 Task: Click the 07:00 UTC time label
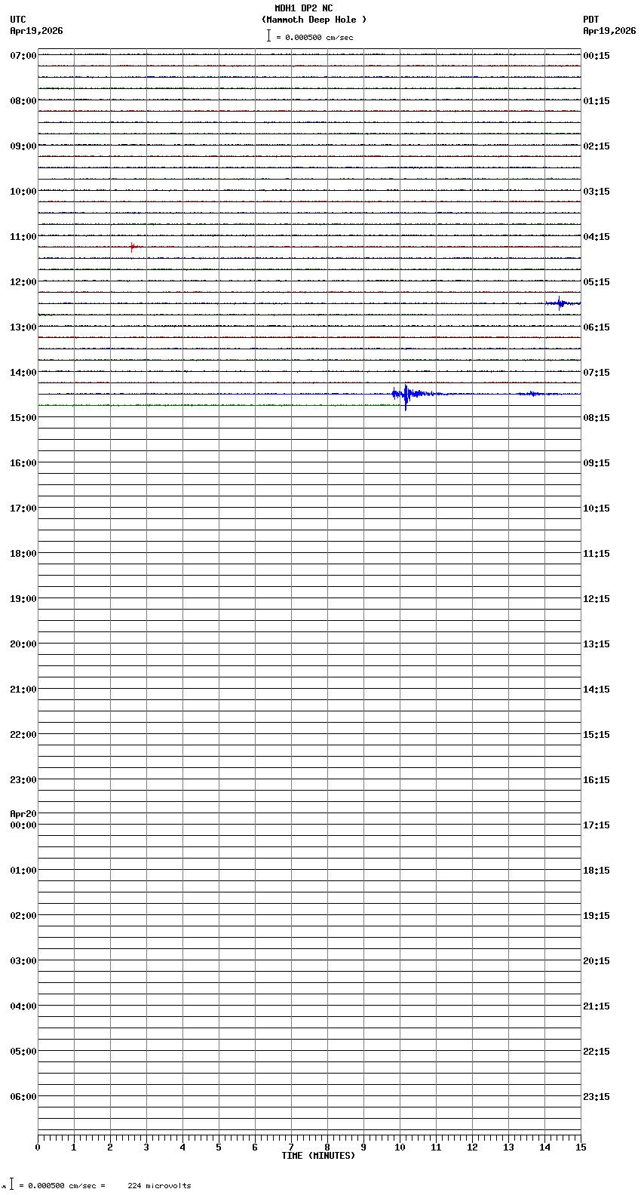click(23, 56)
